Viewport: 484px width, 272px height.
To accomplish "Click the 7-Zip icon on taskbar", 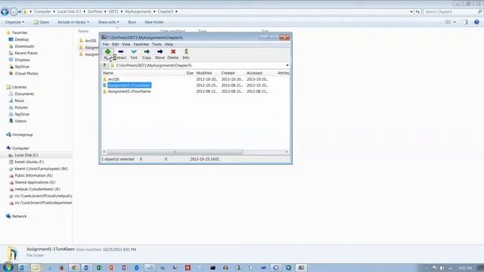I will tap(301, 267).
